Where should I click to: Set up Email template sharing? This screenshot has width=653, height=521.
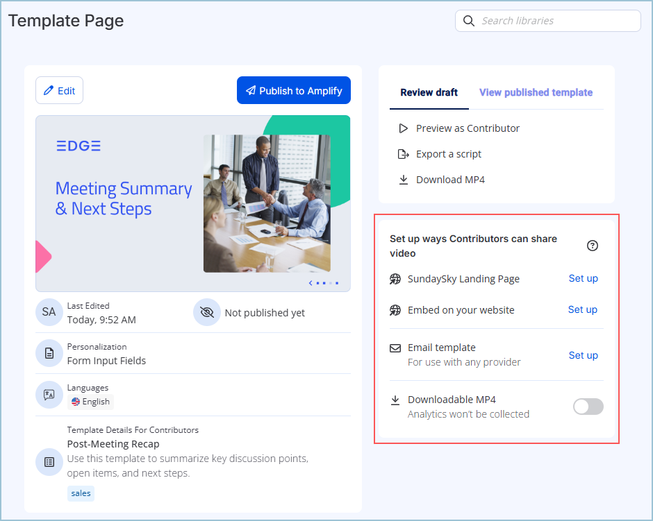pos(583,355)
